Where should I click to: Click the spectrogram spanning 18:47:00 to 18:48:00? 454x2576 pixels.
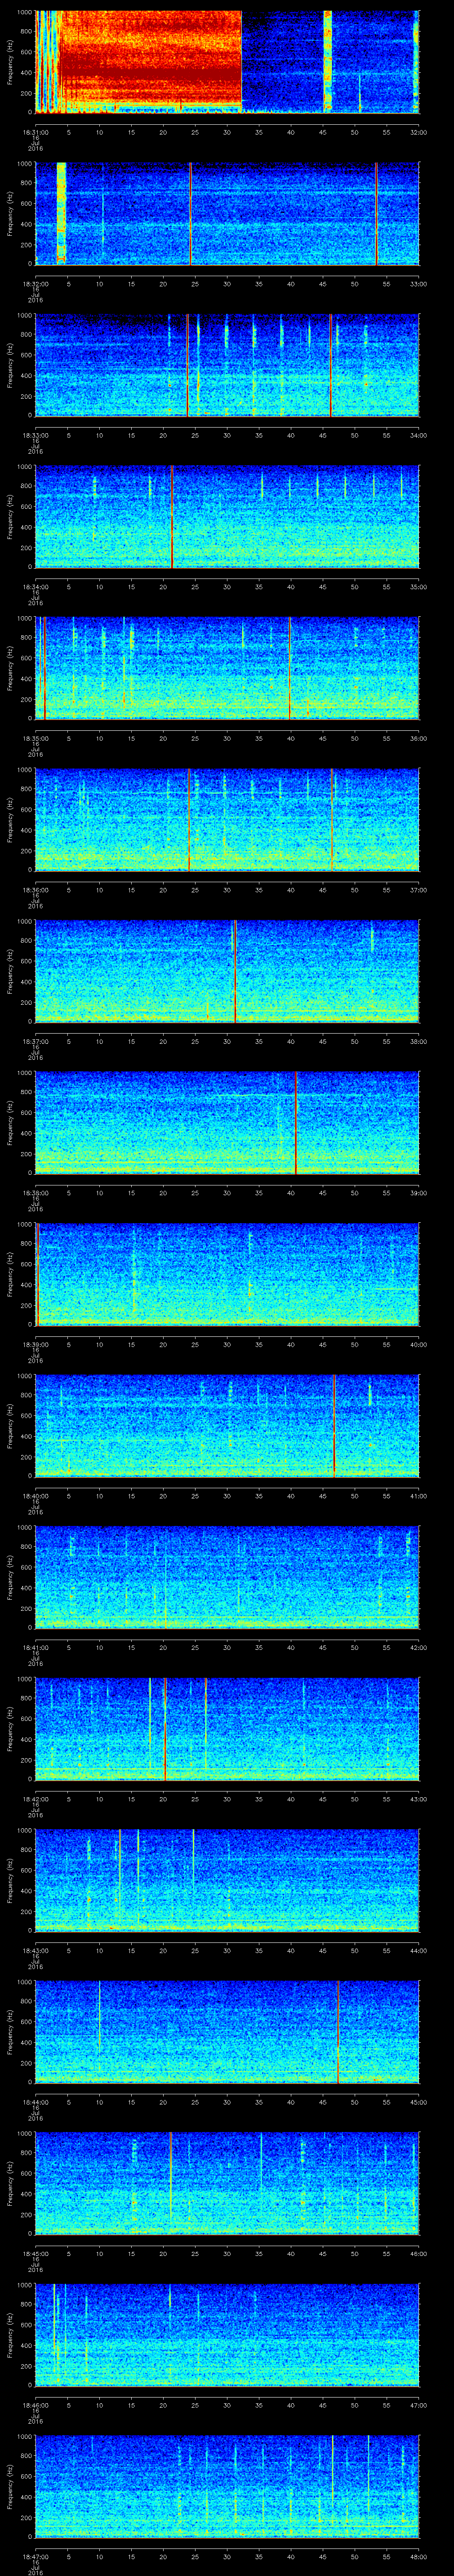point(227,2488)
